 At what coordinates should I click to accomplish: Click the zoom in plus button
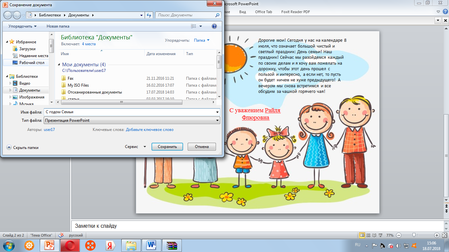(437, 235)
